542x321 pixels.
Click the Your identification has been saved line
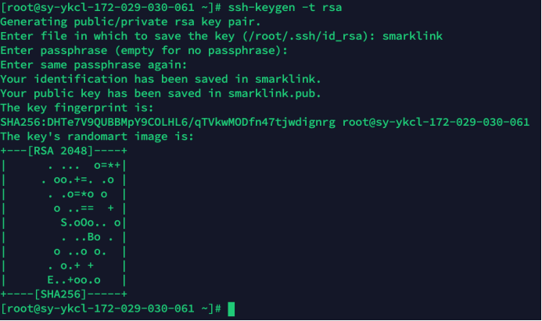pyautogui.click(x=161, y=80)
